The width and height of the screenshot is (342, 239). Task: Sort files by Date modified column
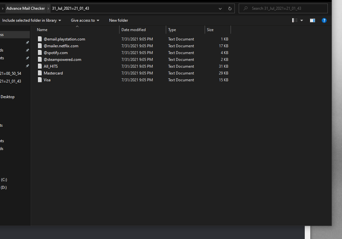[133, 30]
